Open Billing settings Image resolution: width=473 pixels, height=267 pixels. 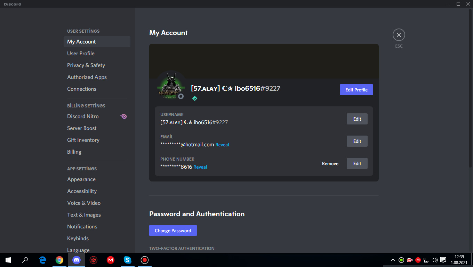pos(97,152)
